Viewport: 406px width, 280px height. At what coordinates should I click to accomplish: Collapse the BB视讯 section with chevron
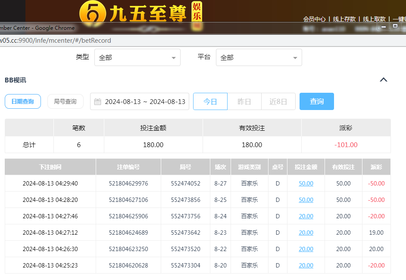point(383,80)
